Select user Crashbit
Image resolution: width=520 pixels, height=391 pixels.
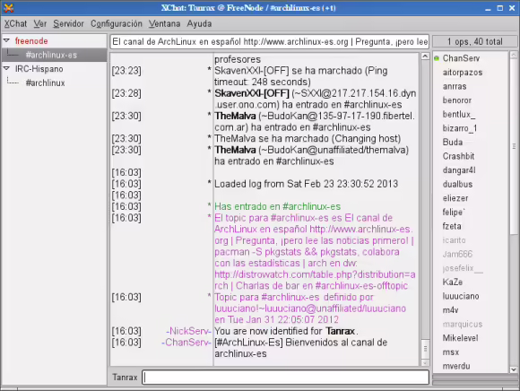(458, 156)
